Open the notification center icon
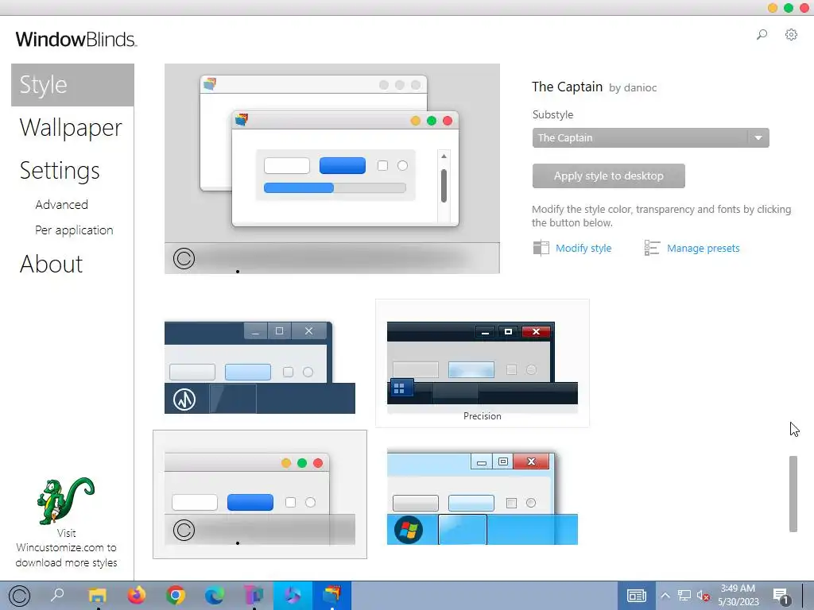This screenshot has height=610, width=814. (781, 596)
